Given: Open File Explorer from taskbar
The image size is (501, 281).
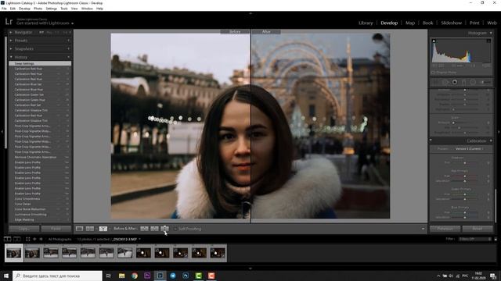Looking at the screenshot, I should [122, 276].
